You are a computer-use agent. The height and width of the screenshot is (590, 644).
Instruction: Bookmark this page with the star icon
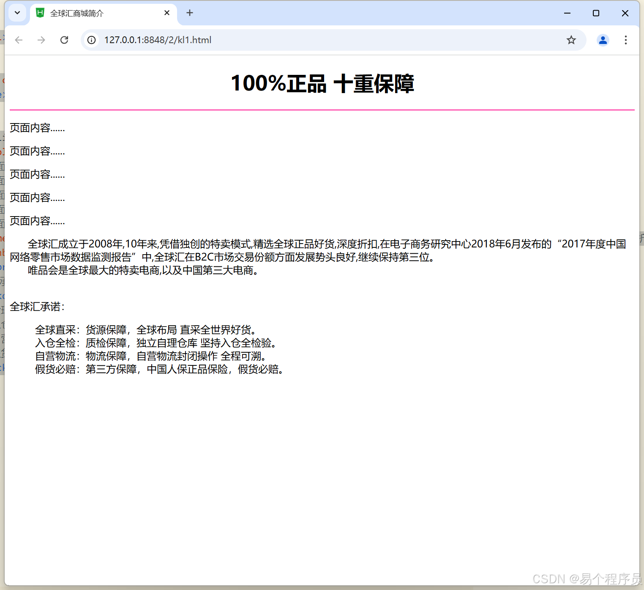571,40
